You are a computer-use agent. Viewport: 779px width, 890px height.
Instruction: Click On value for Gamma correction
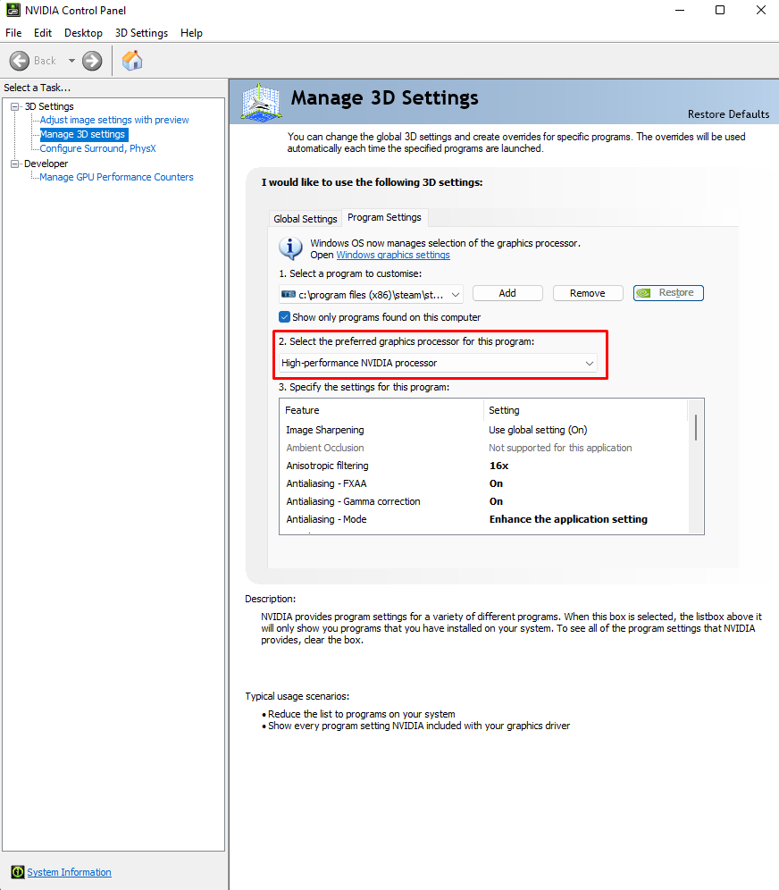point(496,501)
